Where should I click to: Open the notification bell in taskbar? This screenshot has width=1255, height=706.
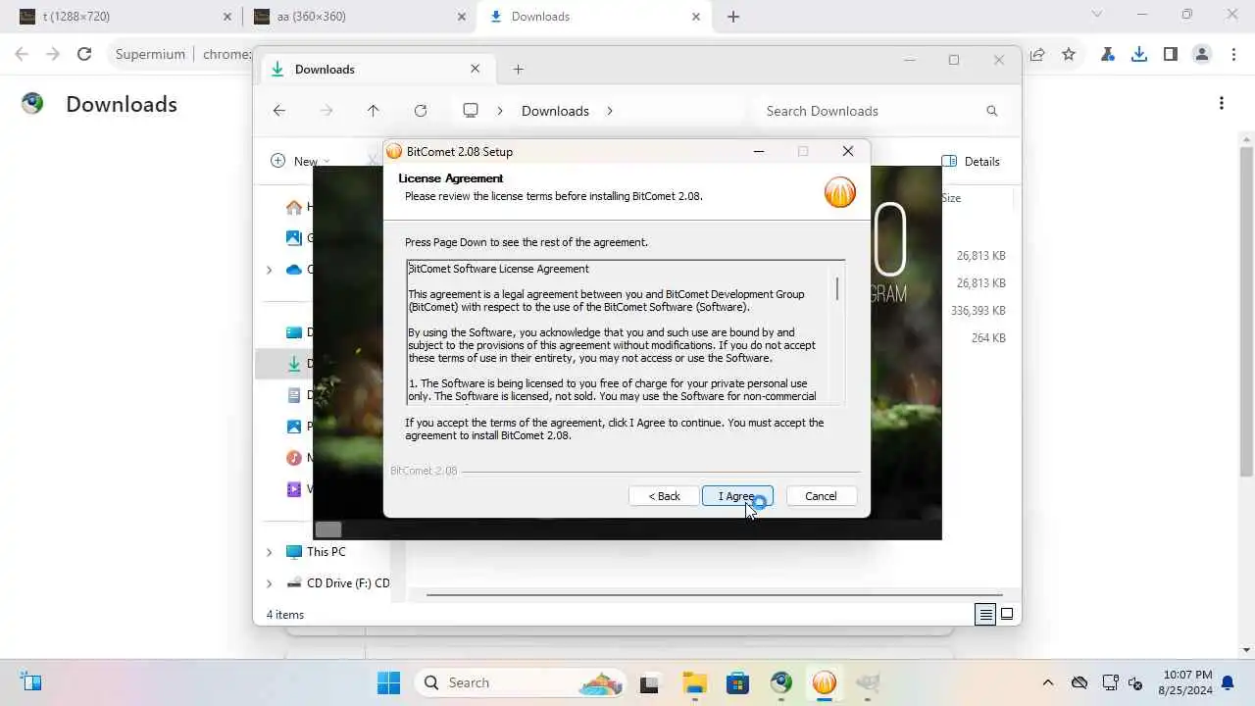(1228, 683)
